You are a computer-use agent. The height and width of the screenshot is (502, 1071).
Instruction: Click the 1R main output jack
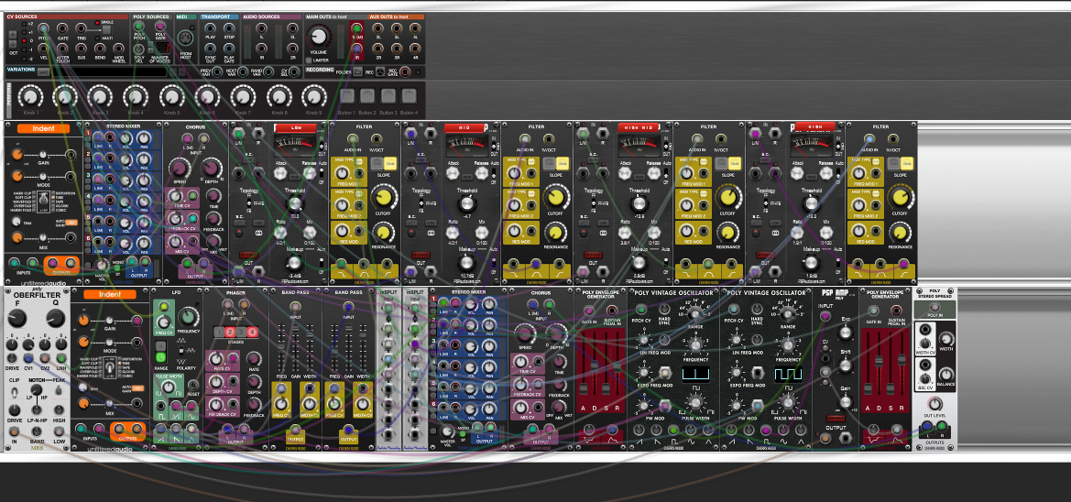coord(356,49)
